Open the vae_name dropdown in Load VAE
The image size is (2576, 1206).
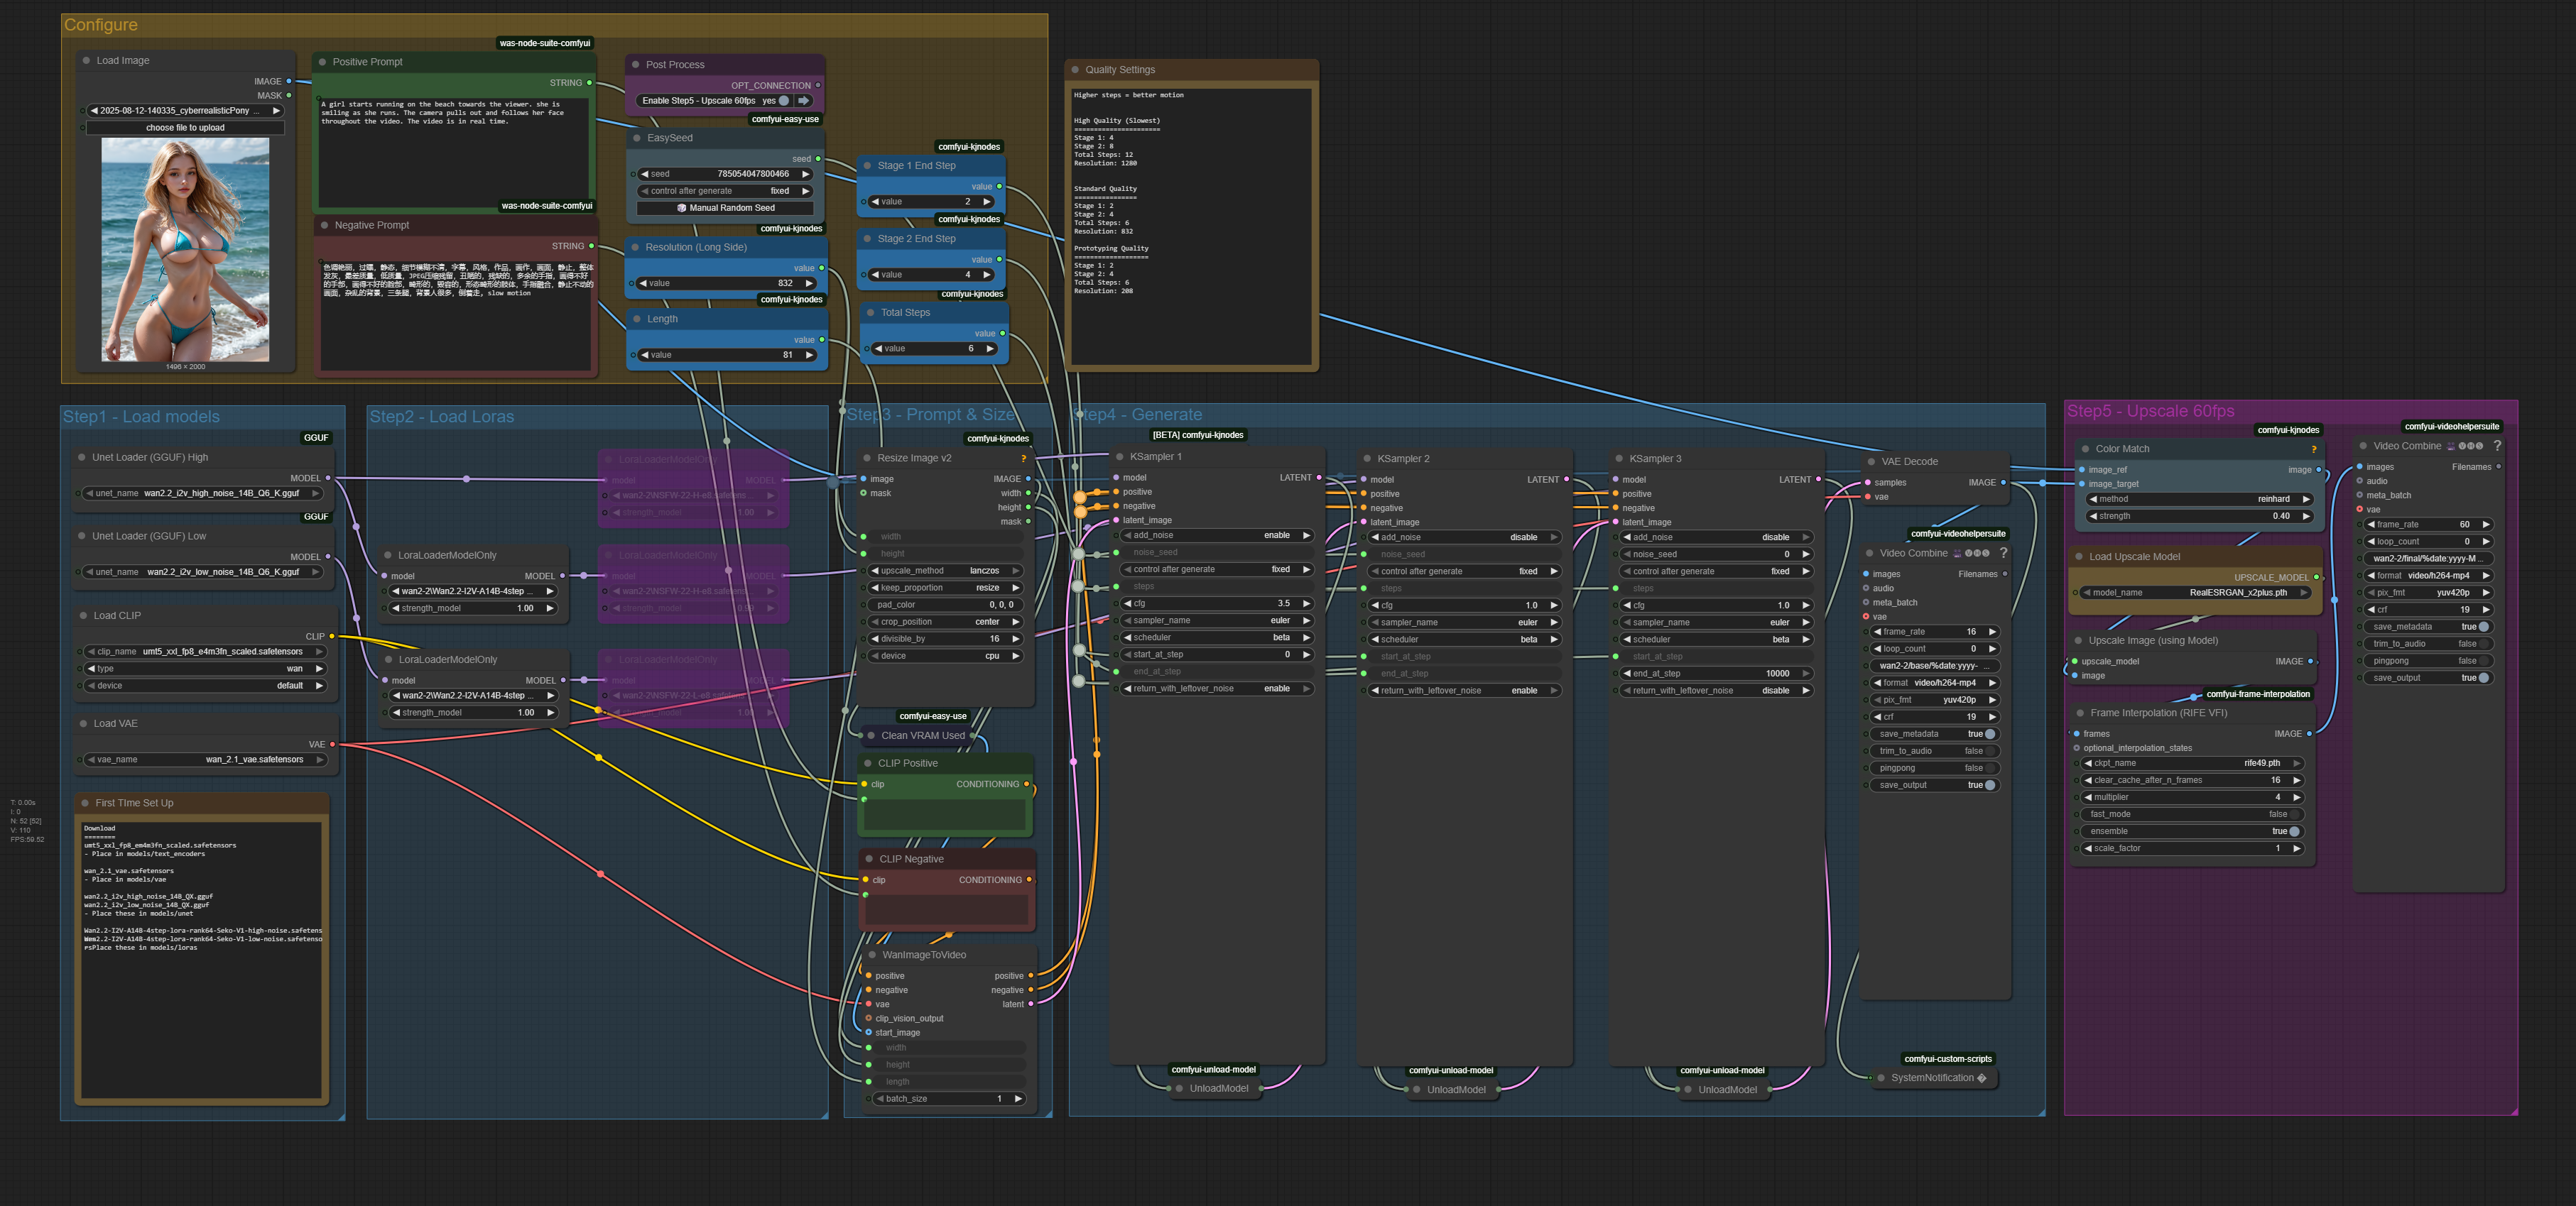tap(206, 760)
